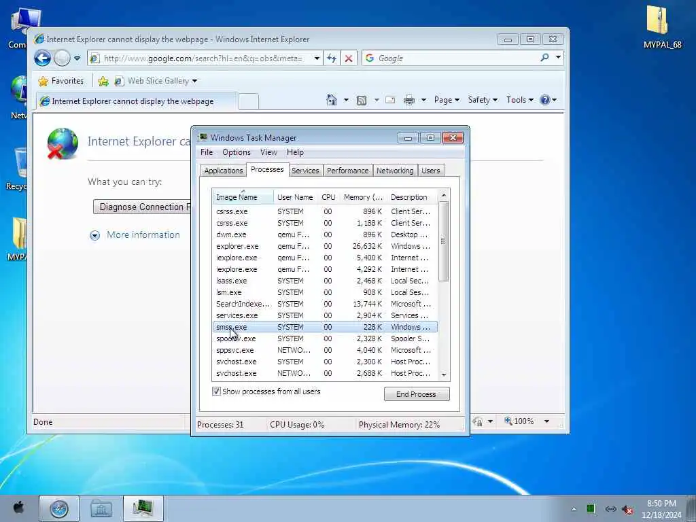
Task: Switch to the Applications tab
Action: point(223,171)
